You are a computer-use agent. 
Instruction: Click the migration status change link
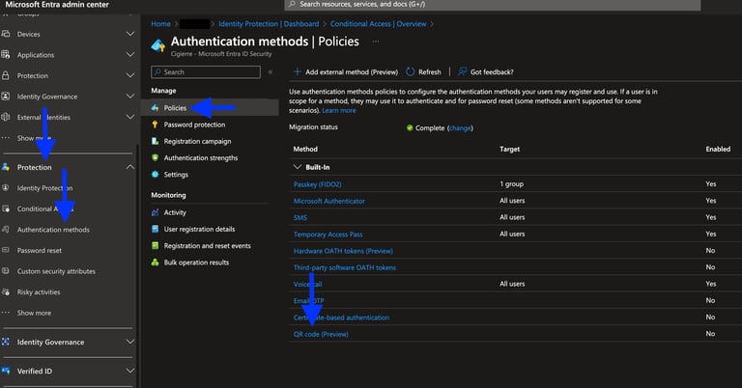point(460,128)
